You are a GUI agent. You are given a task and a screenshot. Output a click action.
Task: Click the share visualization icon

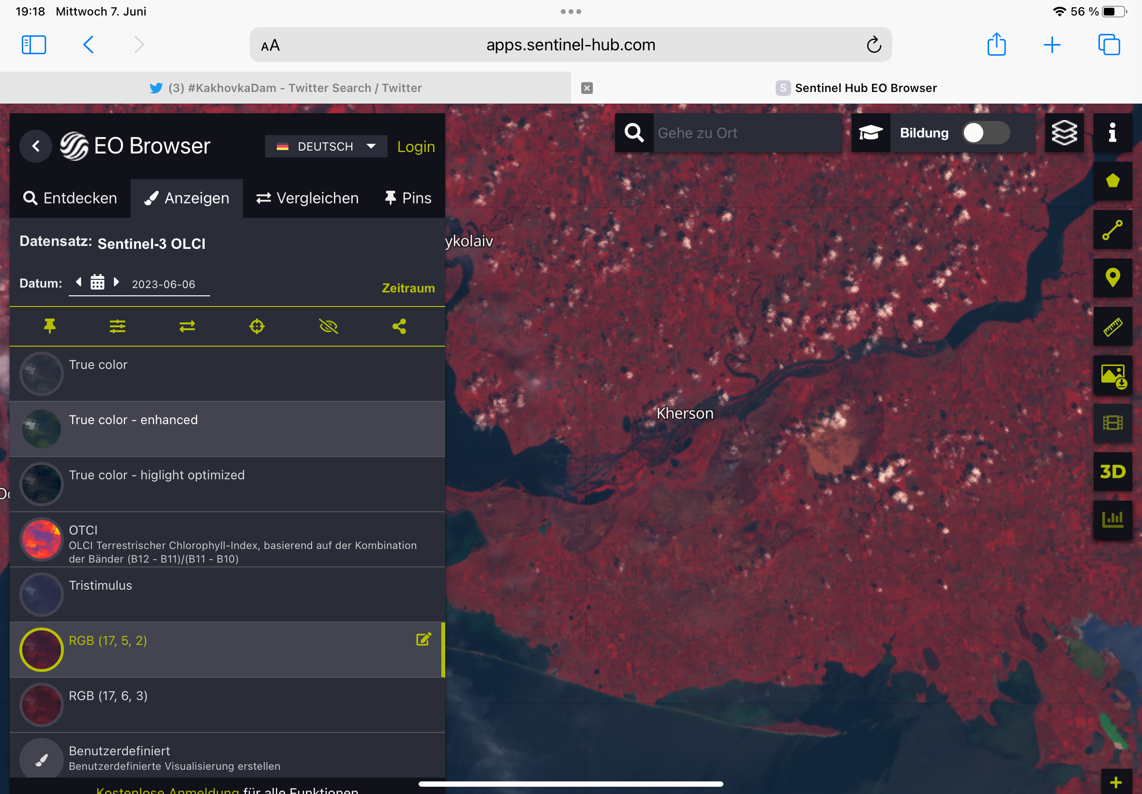coord(399,326)
